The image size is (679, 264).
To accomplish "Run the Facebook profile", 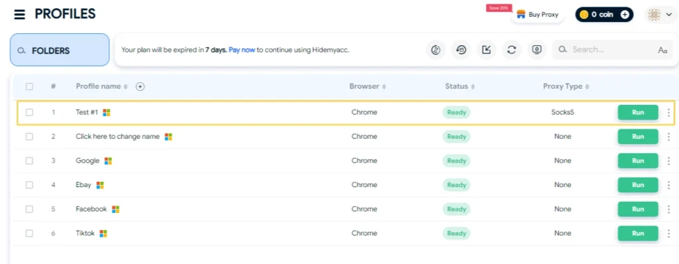I will pos(638,209).
